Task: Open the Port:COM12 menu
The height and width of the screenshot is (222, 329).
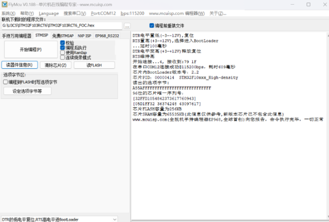Action: (103, 13)
